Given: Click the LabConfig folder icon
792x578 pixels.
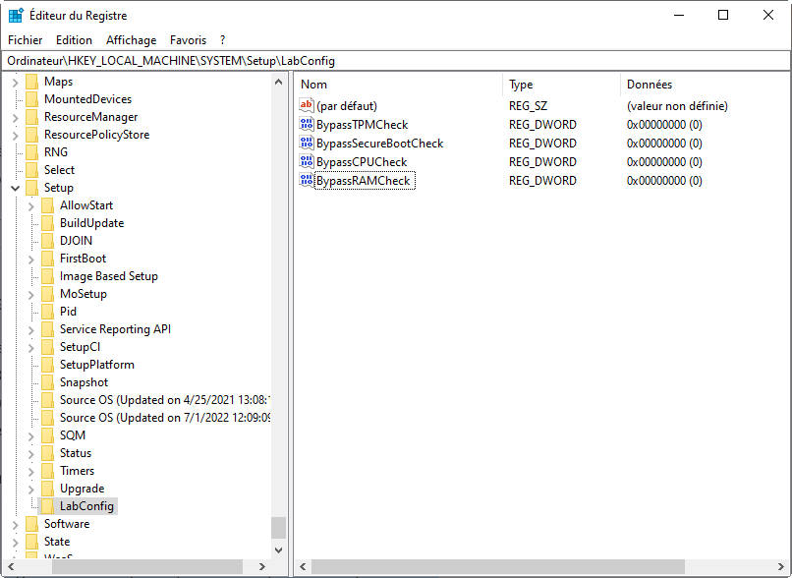Looking at the screenshot, I should click(48, 506).
